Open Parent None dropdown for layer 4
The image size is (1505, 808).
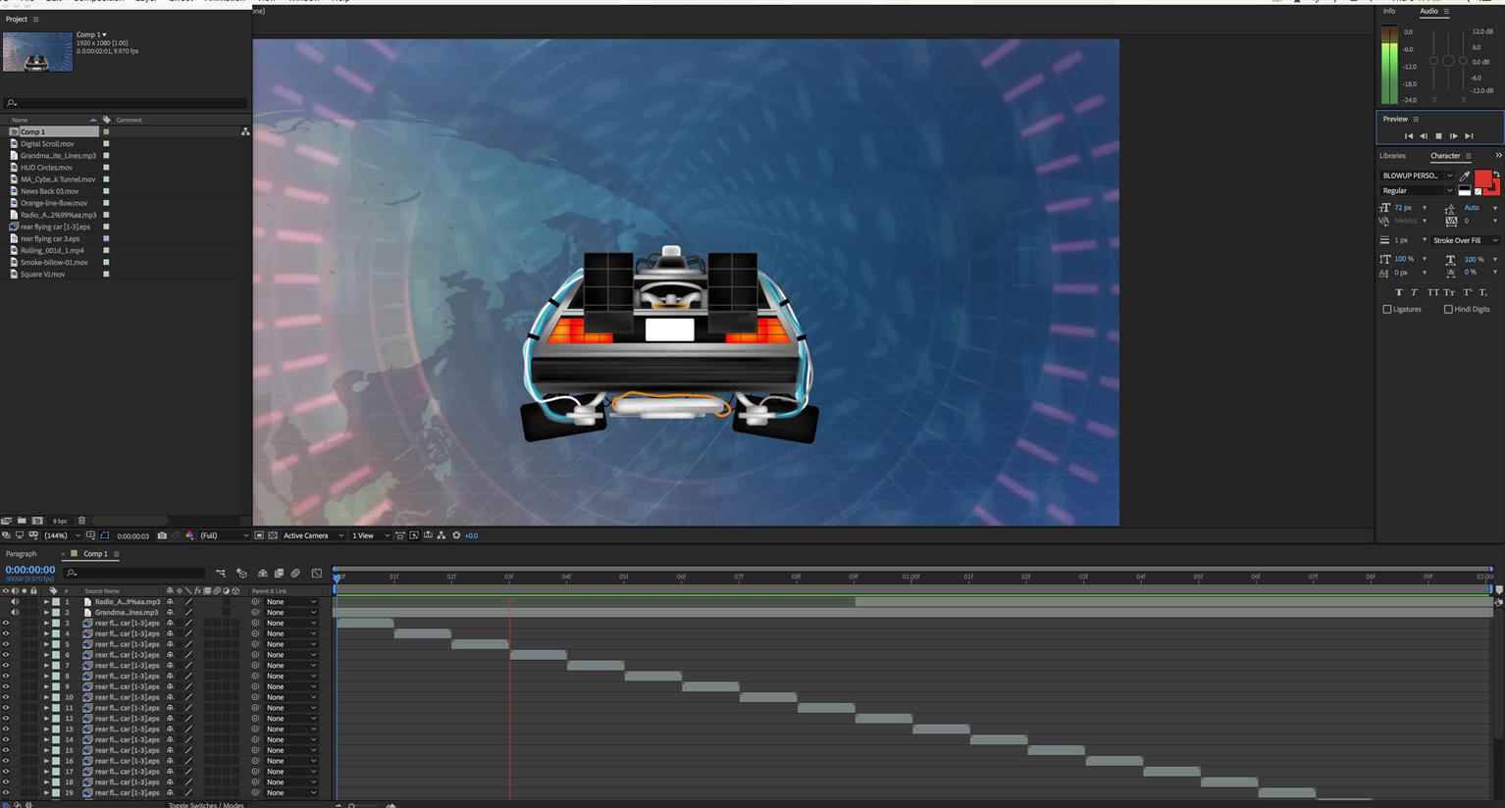[291, 633]
